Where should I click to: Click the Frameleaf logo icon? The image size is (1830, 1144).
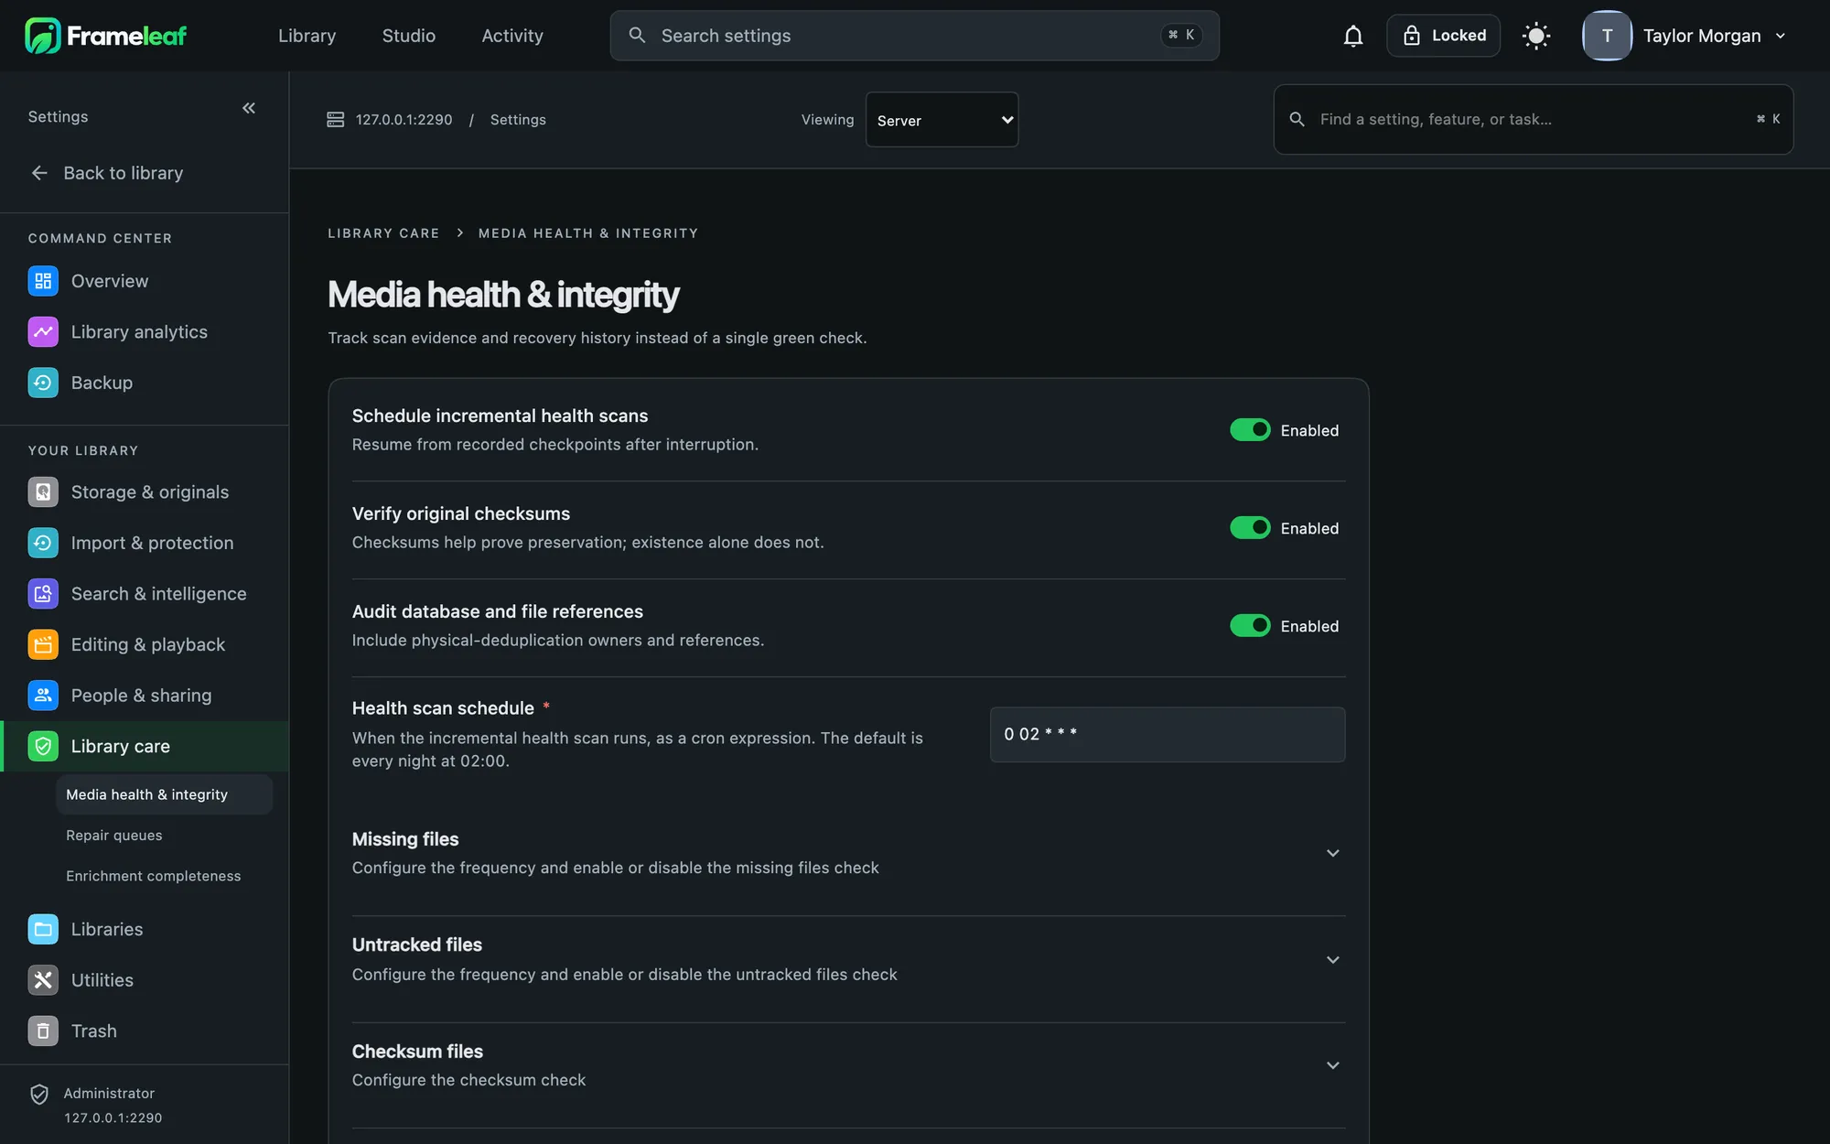click(42, 36)
